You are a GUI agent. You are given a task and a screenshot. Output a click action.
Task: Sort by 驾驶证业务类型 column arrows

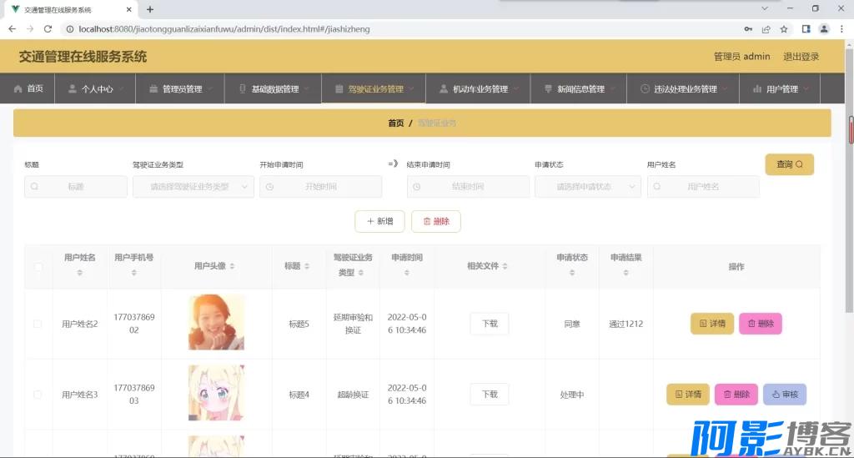coord(360,272)
